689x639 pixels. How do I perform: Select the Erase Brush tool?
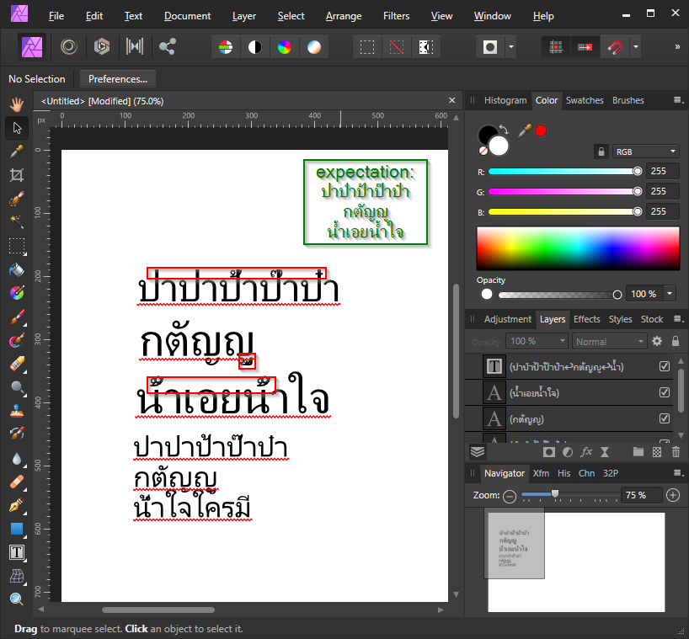point(17,364)
